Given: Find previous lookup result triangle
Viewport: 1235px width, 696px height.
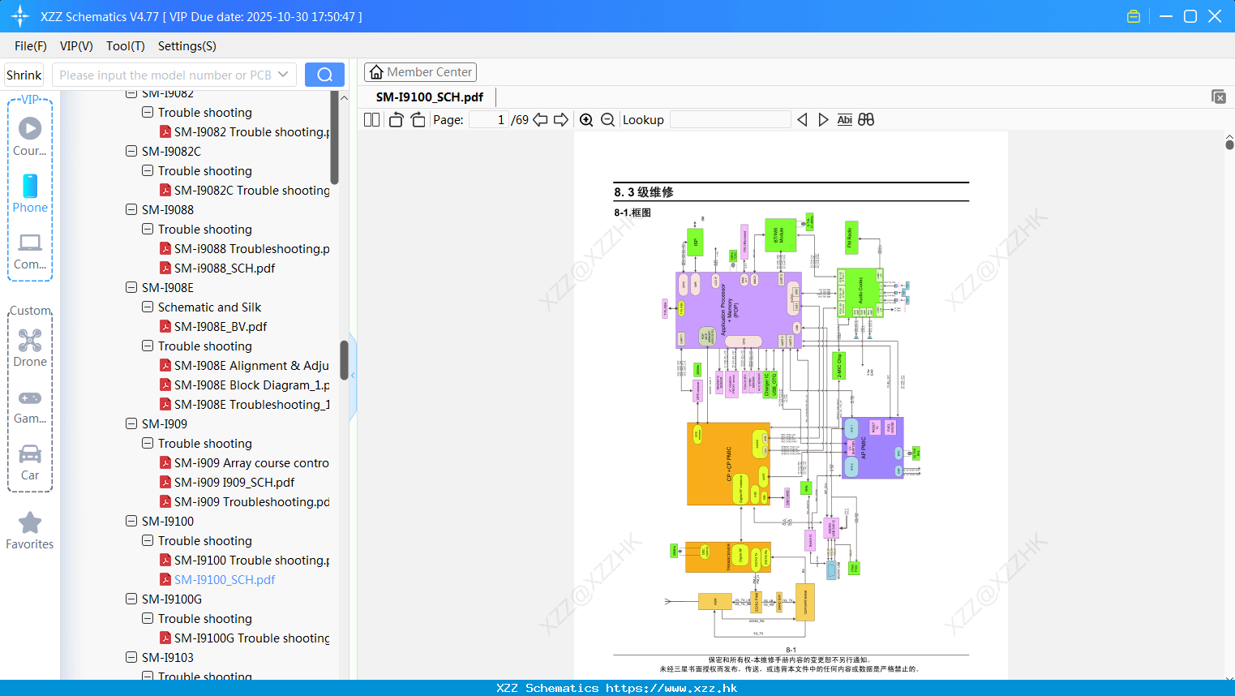Looking at the screenshot, I should pyautogui.click(x=802, y=120).
